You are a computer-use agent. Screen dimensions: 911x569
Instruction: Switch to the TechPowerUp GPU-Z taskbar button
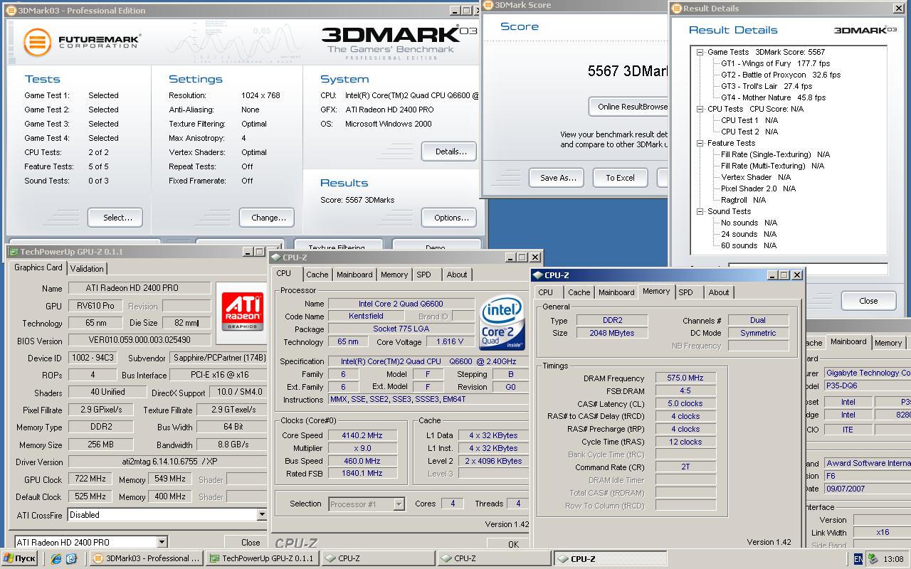click(262, 558)
